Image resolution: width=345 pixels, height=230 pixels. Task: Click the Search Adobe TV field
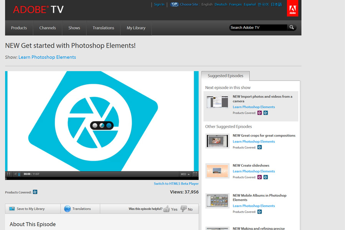(258, 28)
